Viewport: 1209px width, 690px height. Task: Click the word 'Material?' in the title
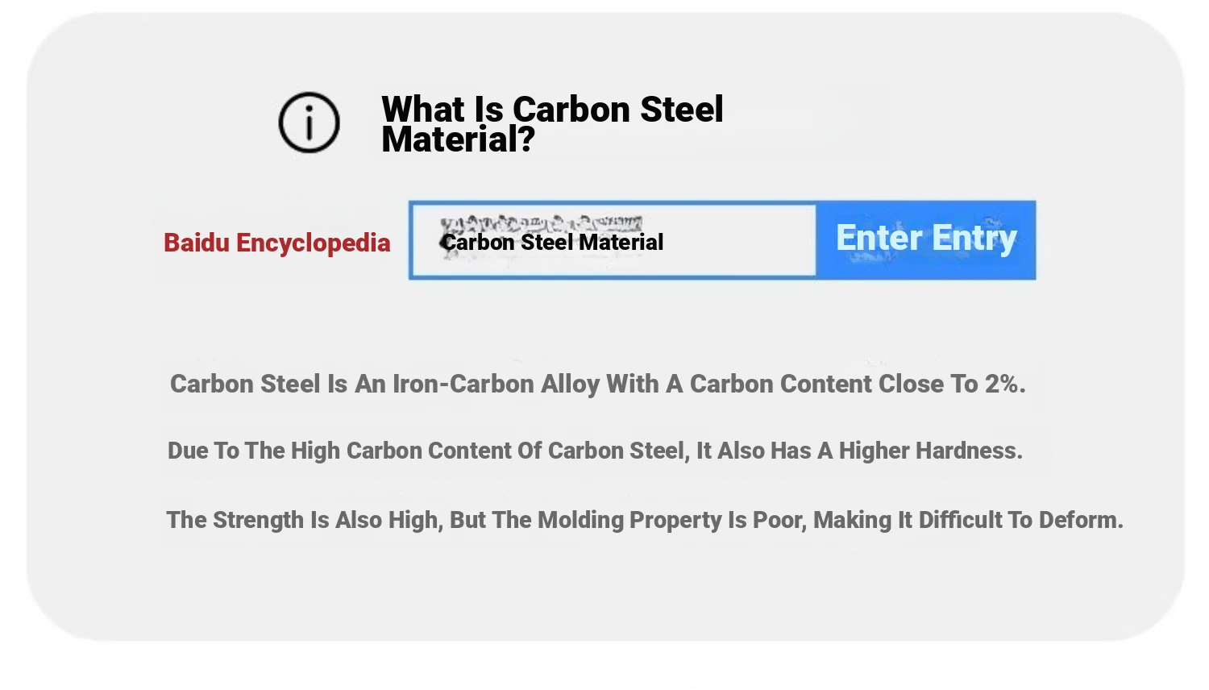458,140
